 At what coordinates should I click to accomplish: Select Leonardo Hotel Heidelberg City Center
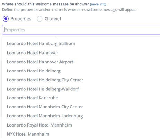81,80
